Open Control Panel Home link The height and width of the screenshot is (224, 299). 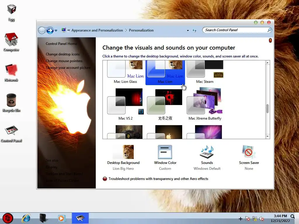click(61, 44)
